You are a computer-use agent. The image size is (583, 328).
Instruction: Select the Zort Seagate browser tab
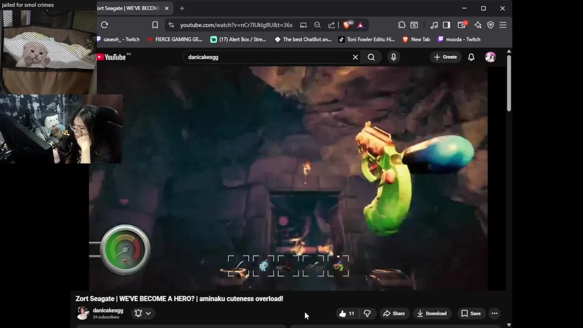click(128, 8)
